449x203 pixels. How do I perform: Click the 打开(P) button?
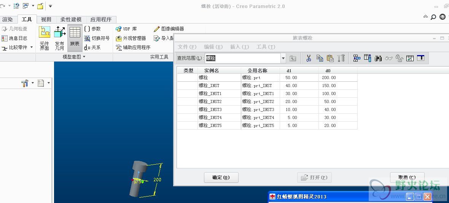click(x=314, y=178)
